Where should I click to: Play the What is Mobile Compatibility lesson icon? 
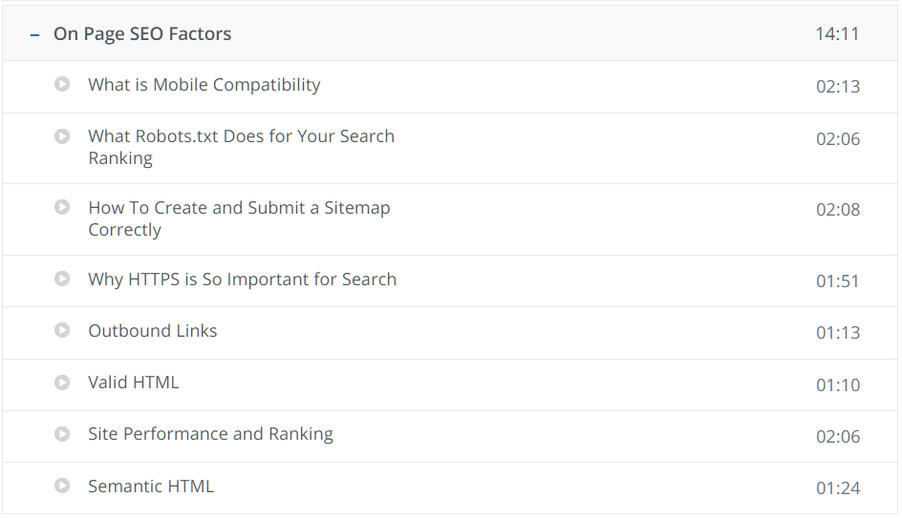pos(62,84)
